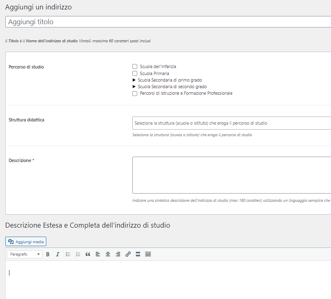This screenshot has height=299, width=331.
Task: Toggle bold formatting in the editor toolbar
Action: [x=48, y=254]
